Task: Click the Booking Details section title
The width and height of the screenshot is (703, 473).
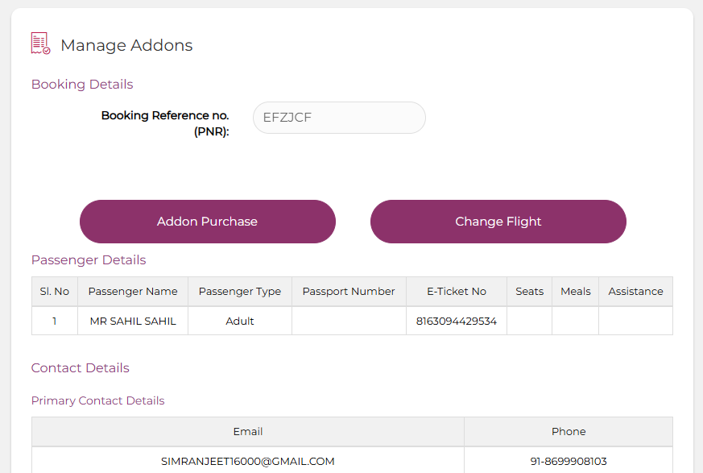Action: click(x=82, y=85)
